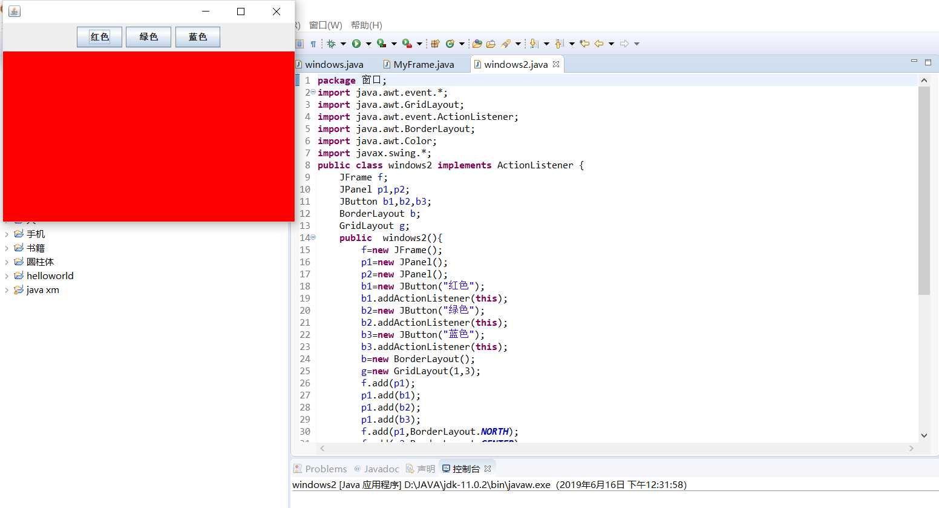This screenshot has height=508, width=939.
Task: Click the horizontal scroll right arrow of editor
Action: (911, 449)
